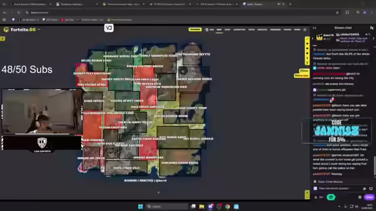The height and width of the screenshot is (211, 376).
Task: Click the upper yellow Save map button
Action: pos(304,71)
